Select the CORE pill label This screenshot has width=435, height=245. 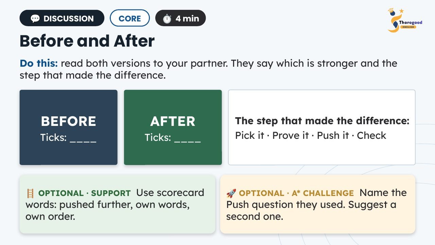pos(130,18)
